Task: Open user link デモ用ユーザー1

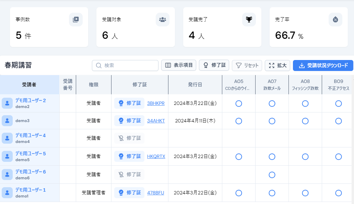Action: tap(31, 190)
